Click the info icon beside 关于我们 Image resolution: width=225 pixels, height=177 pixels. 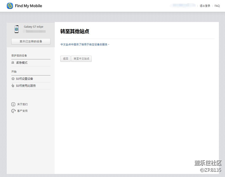tap(13, 104)
